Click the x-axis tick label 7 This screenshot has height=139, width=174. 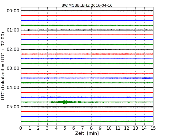(x=82, y=128)
